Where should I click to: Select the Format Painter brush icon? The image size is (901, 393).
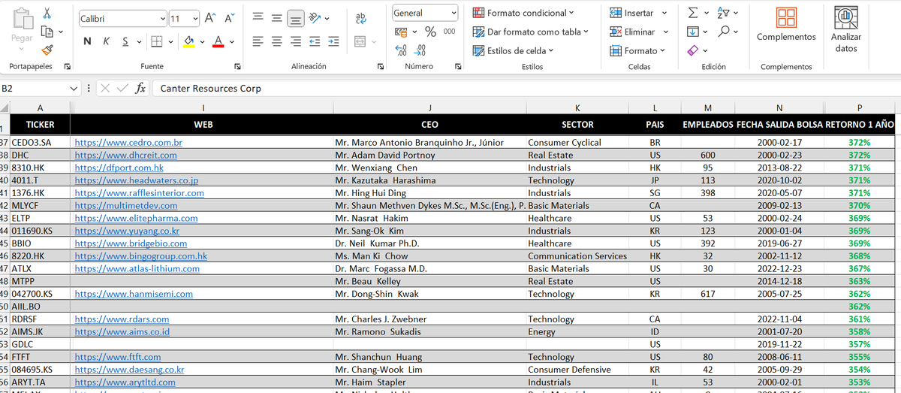[47, 50]
